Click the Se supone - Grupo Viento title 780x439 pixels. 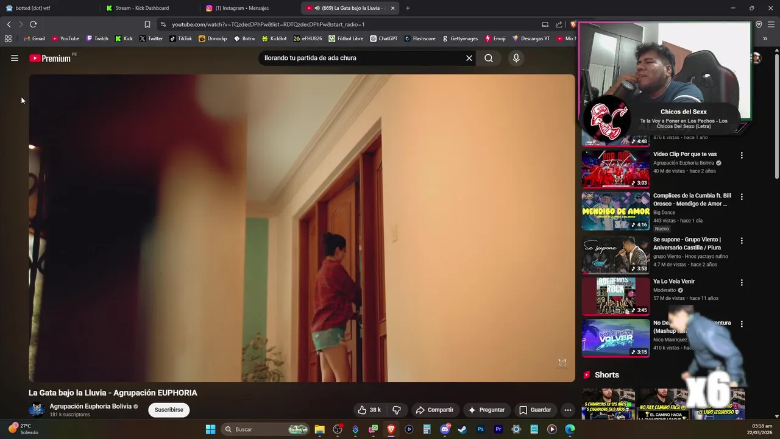pos(687,243)
